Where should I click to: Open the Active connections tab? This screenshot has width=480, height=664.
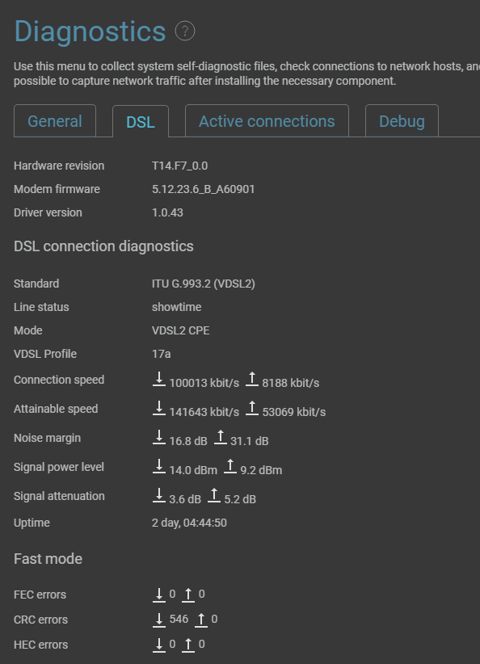(267, 121)
